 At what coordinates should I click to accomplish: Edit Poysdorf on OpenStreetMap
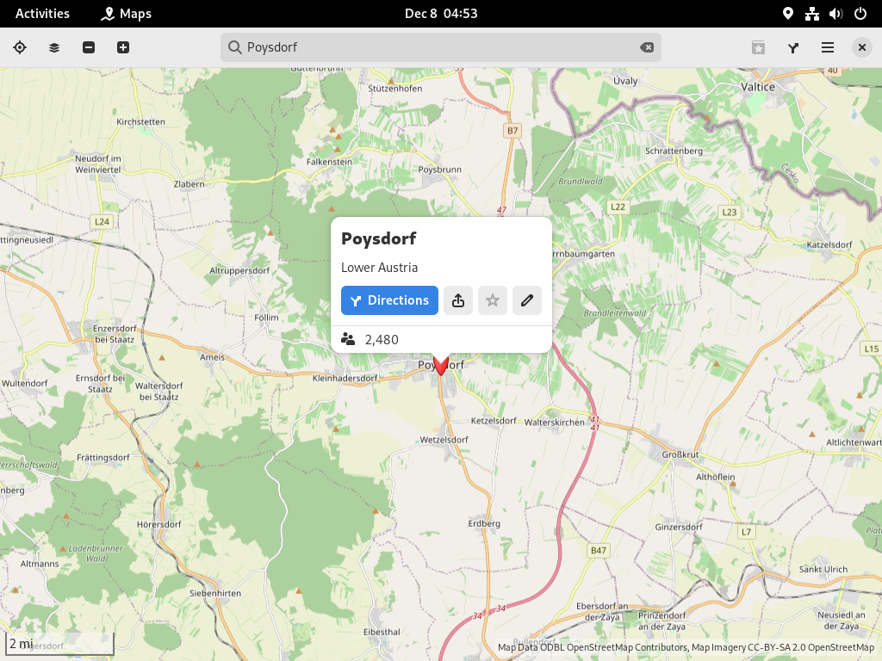coord(527,300)
